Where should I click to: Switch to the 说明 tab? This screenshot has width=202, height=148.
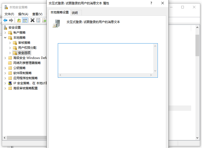(x=75, y=13)
